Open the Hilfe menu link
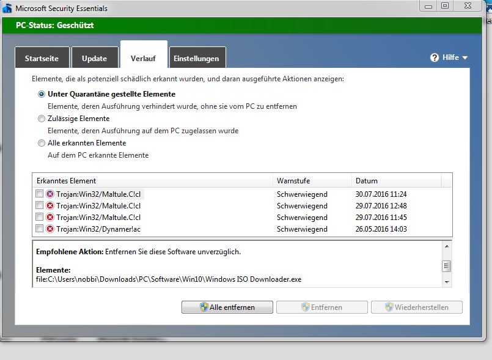Image resolution: width=492 pixels, height=360 pixels. (450, 57)
